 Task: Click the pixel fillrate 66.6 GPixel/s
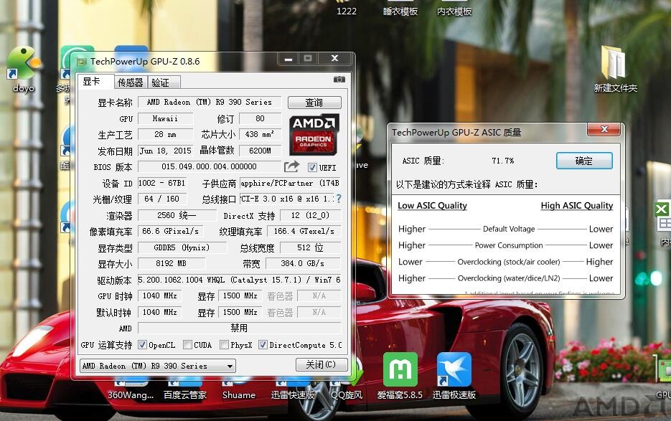[170, 231]
